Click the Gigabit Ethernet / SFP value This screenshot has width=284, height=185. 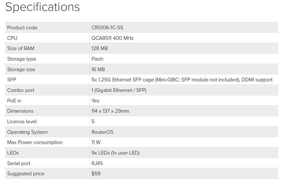click(119, 90)
